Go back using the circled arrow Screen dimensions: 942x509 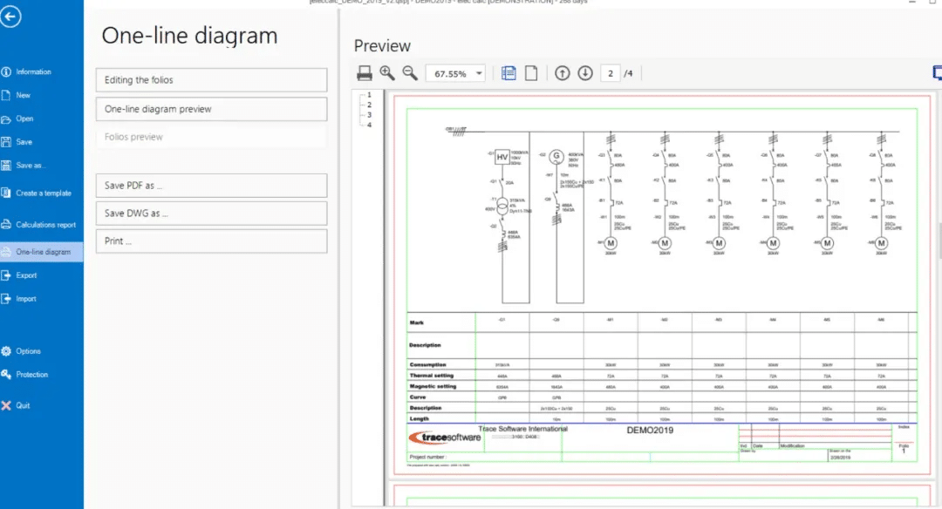point(10,17)
